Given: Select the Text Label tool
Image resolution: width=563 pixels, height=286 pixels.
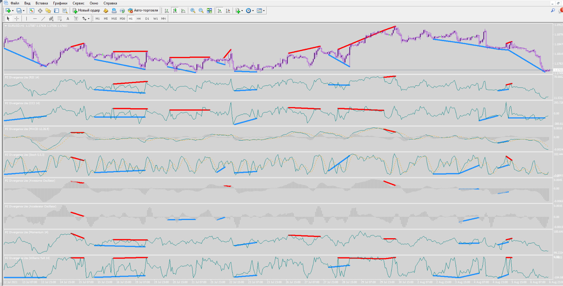Looking at the screenshot, I should [x=76, y=19].
